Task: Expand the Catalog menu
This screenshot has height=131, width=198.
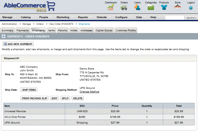Action: coord(26,17)
